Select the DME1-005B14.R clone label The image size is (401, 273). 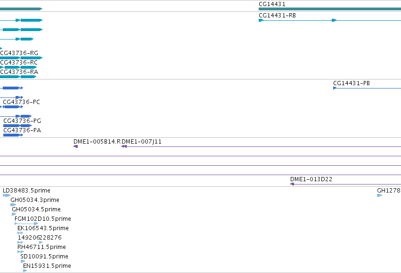pyautogui.click(x=97, y=142)
